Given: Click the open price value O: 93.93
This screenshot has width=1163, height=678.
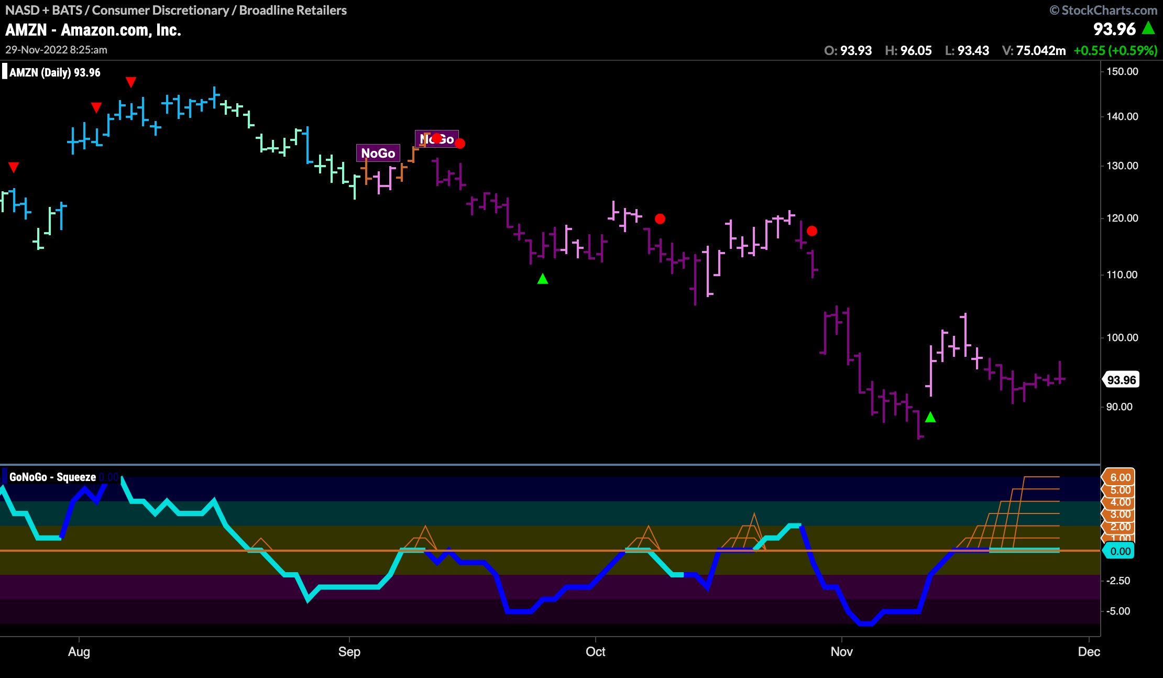Looking at the screenshot, I should click(x=848, y=50).
